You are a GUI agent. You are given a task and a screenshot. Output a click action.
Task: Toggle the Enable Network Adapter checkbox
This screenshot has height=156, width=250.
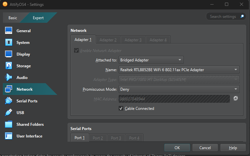[x=76, y=51]
